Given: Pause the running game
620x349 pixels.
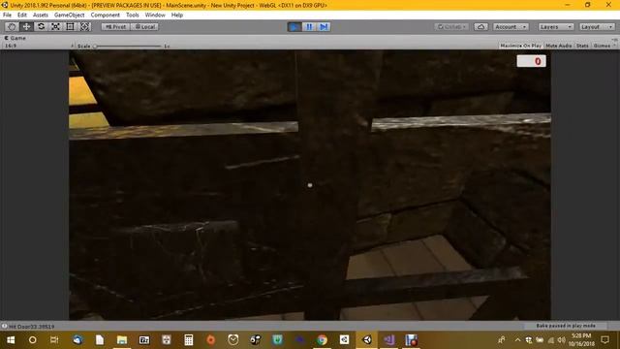Looking at the screenshot, I should 309,27.
